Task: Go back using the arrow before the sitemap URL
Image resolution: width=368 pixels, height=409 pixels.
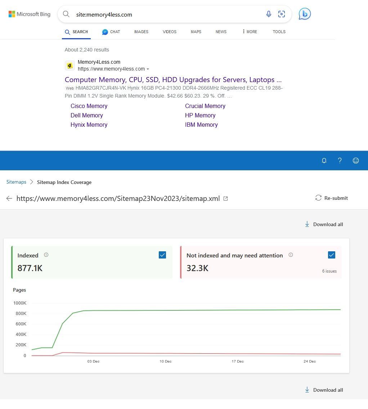Action: click(x=9, y=198)
